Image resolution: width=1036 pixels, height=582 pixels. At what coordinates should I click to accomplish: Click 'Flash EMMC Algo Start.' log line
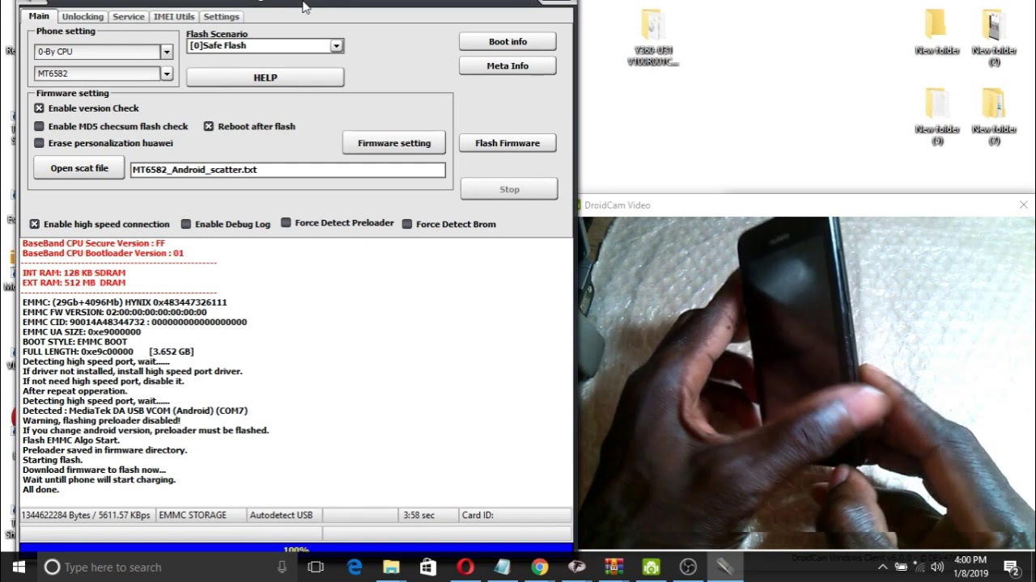pos(71,441)
